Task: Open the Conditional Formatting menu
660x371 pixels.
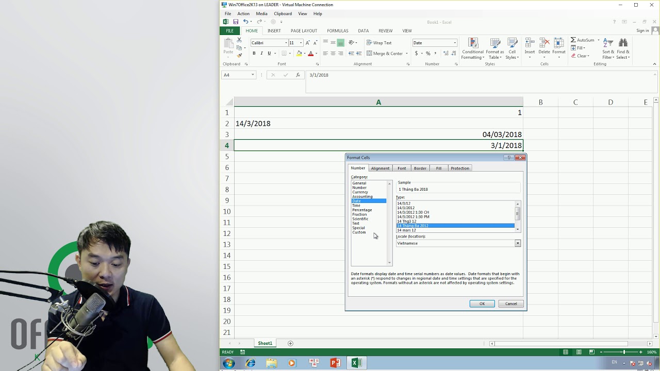Action: (472, 49)
